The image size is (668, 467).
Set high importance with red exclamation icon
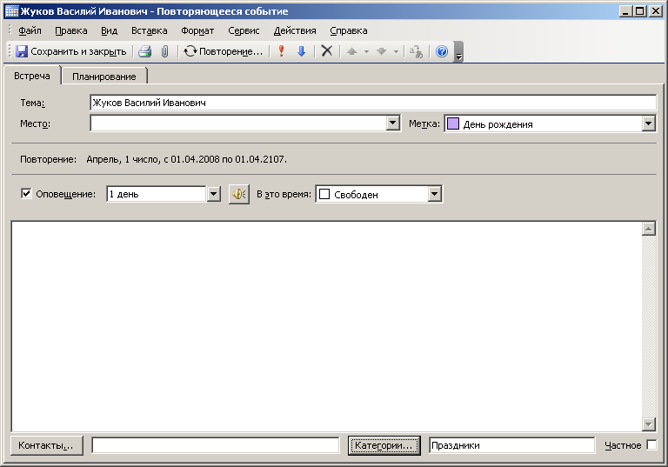click(281, 51)
